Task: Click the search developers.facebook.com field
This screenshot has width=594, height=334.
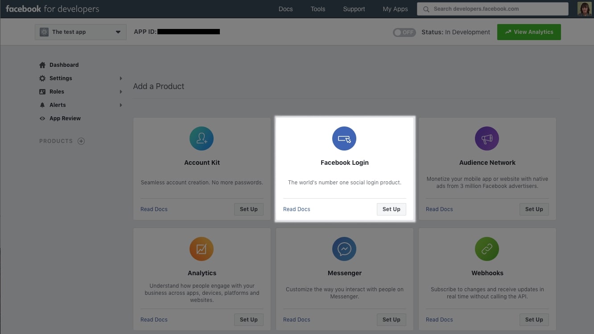Action: pos(493,9)
